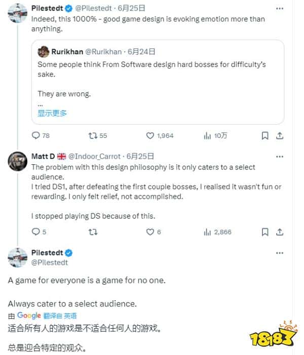The width and height of the screenshot is (304, 355).
Task: Like the tweet with 1,964 likes
Action: (x=150, y=135)
